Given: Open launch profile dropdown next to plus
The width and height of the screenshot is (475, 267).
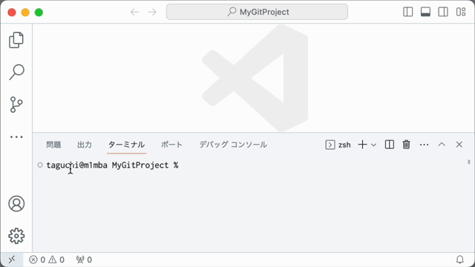Looking at the screenshot, I should click(374, 145).
